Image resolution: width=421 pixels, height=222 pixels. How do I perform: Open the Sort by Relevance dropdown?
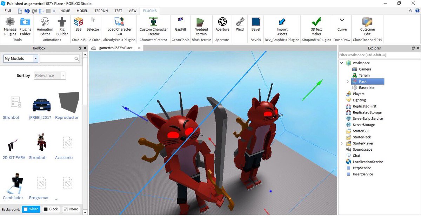(50, 76)
